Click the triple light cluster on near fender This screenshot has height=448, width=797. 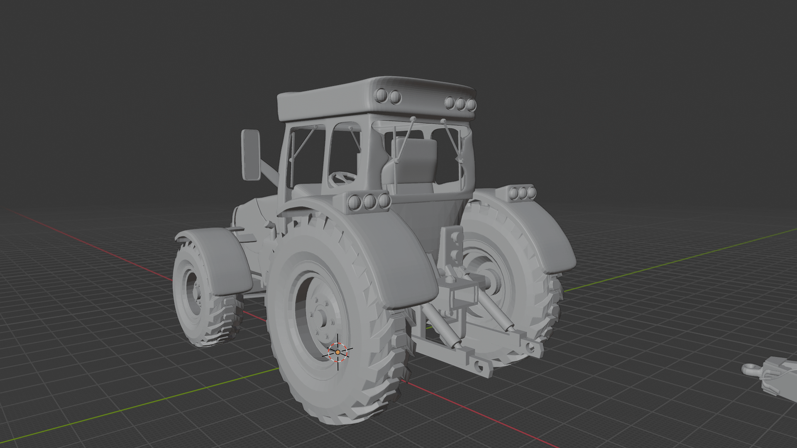(x=369, y=202)
